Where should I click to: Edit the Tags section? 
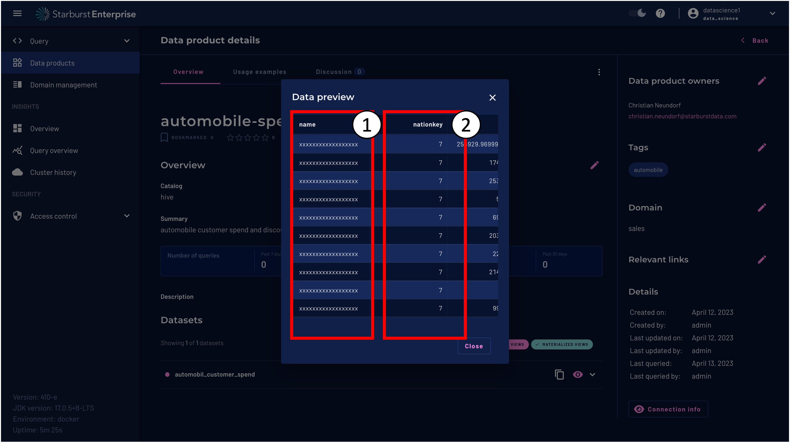pyautogui.click(x=762, y=148)
